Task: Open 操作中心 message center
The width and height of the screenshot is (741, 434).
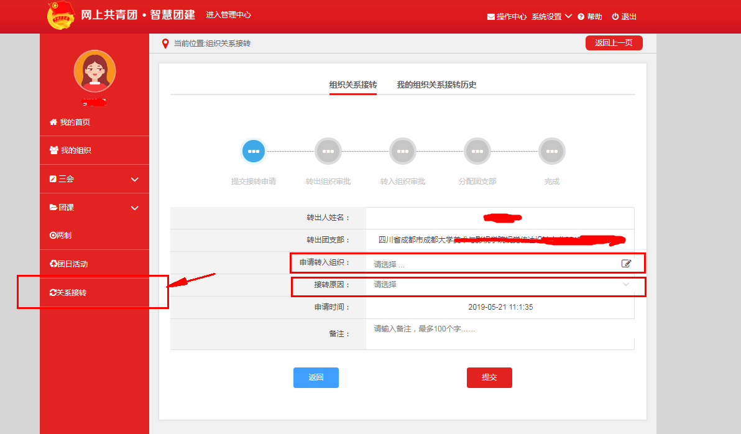Action: pyautogui.click(x=507, y=17)
